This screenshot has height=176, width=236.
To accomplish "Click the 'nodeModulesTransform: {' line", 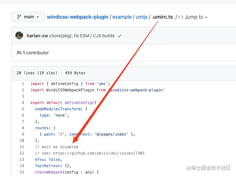I will coord(61,109).
